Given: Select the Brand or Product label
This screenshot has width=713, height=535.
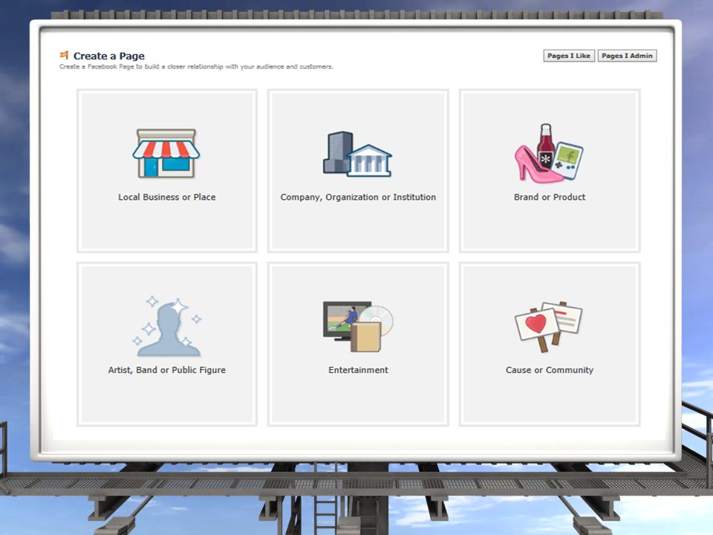Looking at the screenshot, I should 550,197.
